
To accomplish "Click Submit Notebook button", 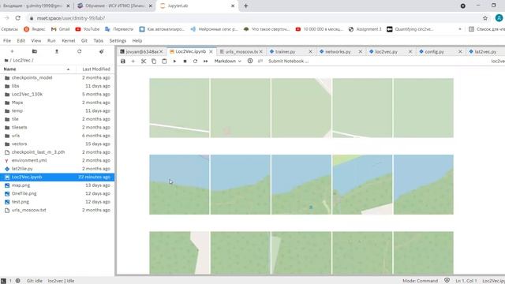I will 288,62.
